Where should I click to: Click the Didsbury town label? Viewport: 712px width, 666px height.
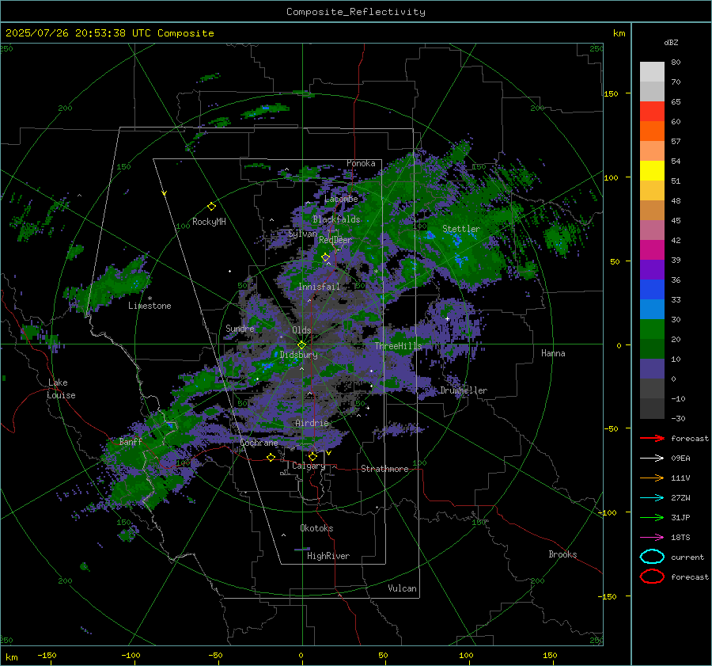(298, 355)
